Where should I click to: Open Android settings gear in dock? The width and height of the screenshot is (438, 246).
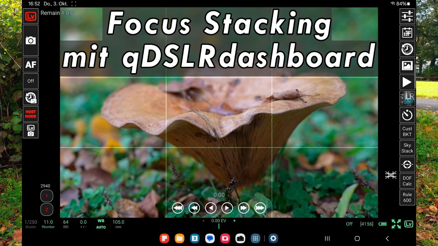click(x=273, y=238)
